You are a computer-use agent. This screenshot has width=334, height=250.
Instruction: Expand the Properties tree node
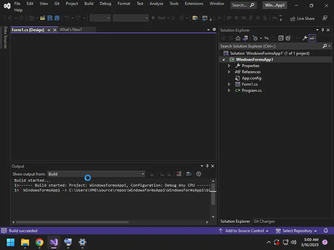click(x=229, y=66)
